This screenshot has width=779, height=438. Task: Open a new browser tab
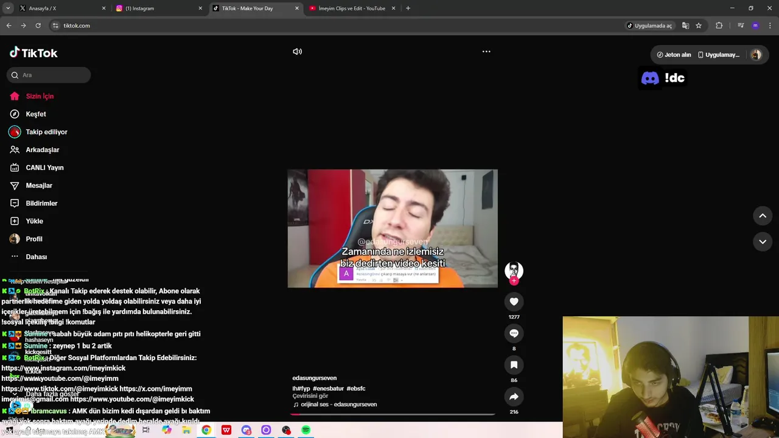(x=408, y=9)
